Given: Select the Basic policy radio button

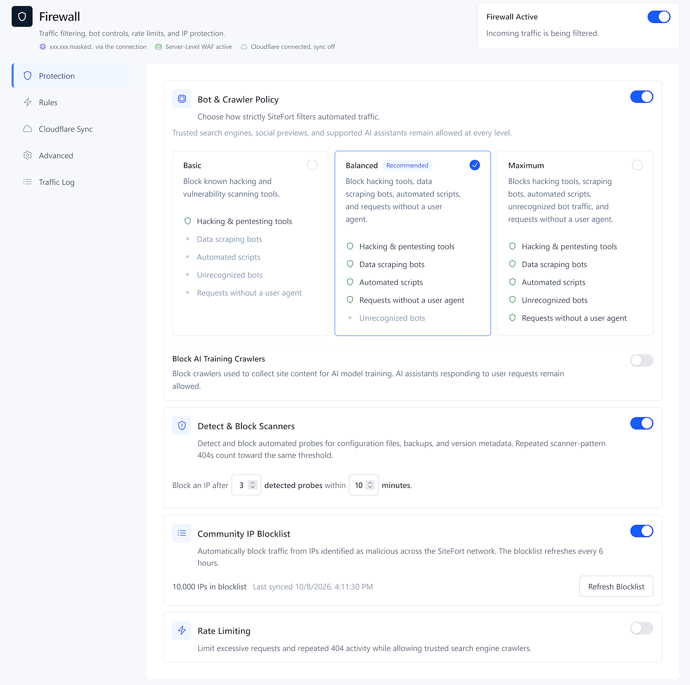Looking at the screenshot, I should (312, 165).
